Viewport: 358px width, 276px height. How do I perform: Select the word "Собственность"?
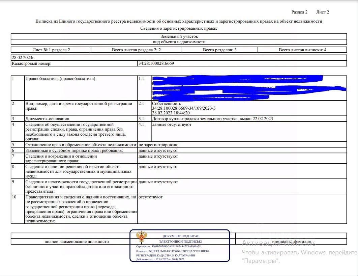167,104
